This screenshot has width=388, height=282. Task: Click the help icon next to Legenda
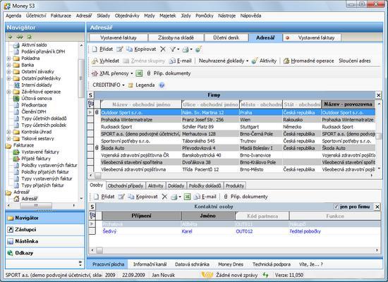pyautogui.click(x=162, y=85)
